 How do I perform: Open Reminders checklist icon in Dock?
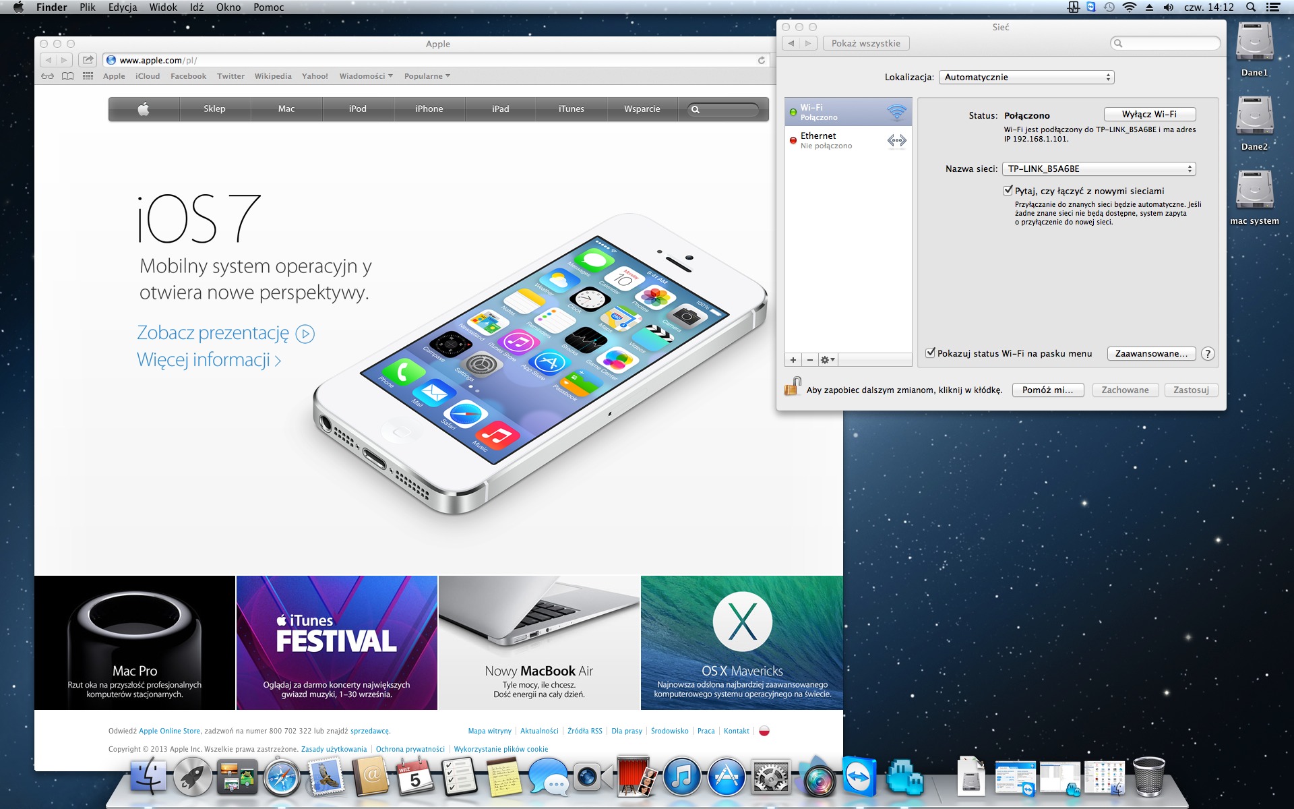(x=460, y=777)
